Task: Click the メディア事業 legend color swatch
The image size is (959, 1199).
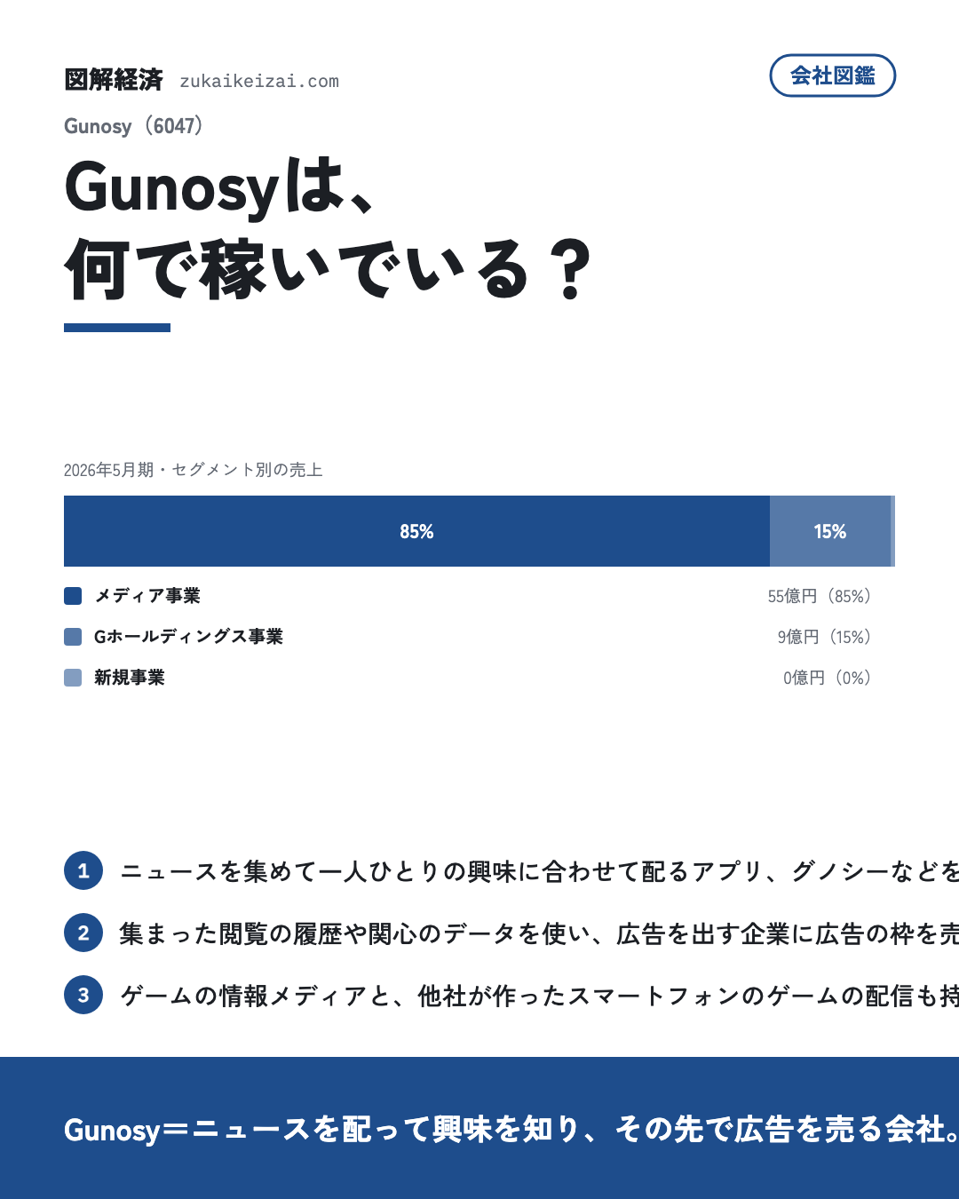Action: 73,596
